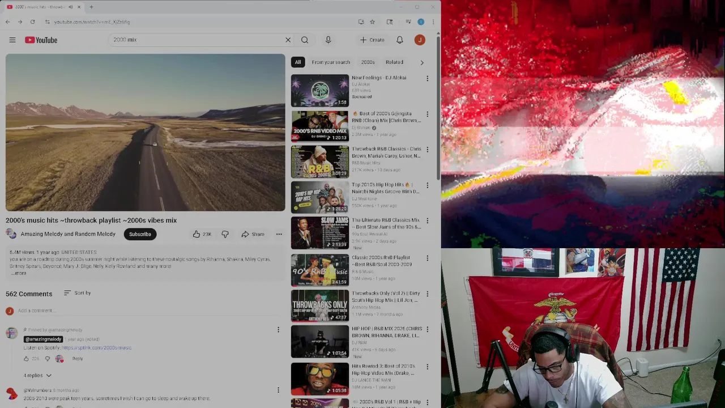
Task: Open the Amazing Melody channel avatar
Action: [x=11, y=234]
